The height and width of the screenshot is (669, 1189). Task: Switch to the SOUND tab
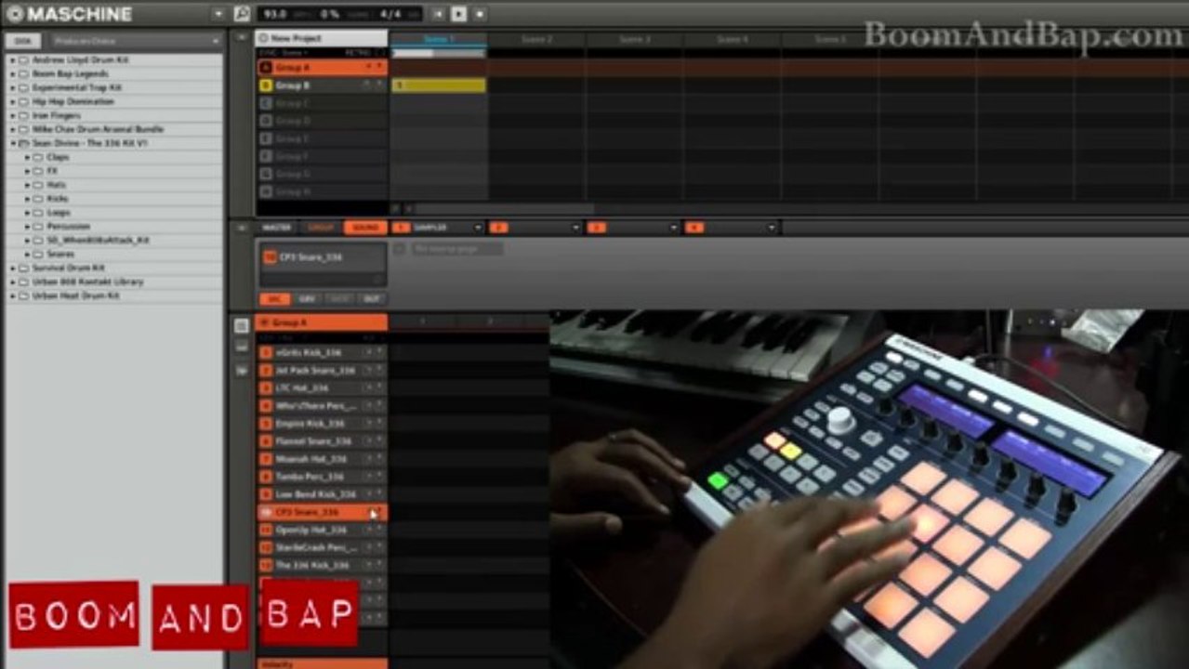[365, 228]
